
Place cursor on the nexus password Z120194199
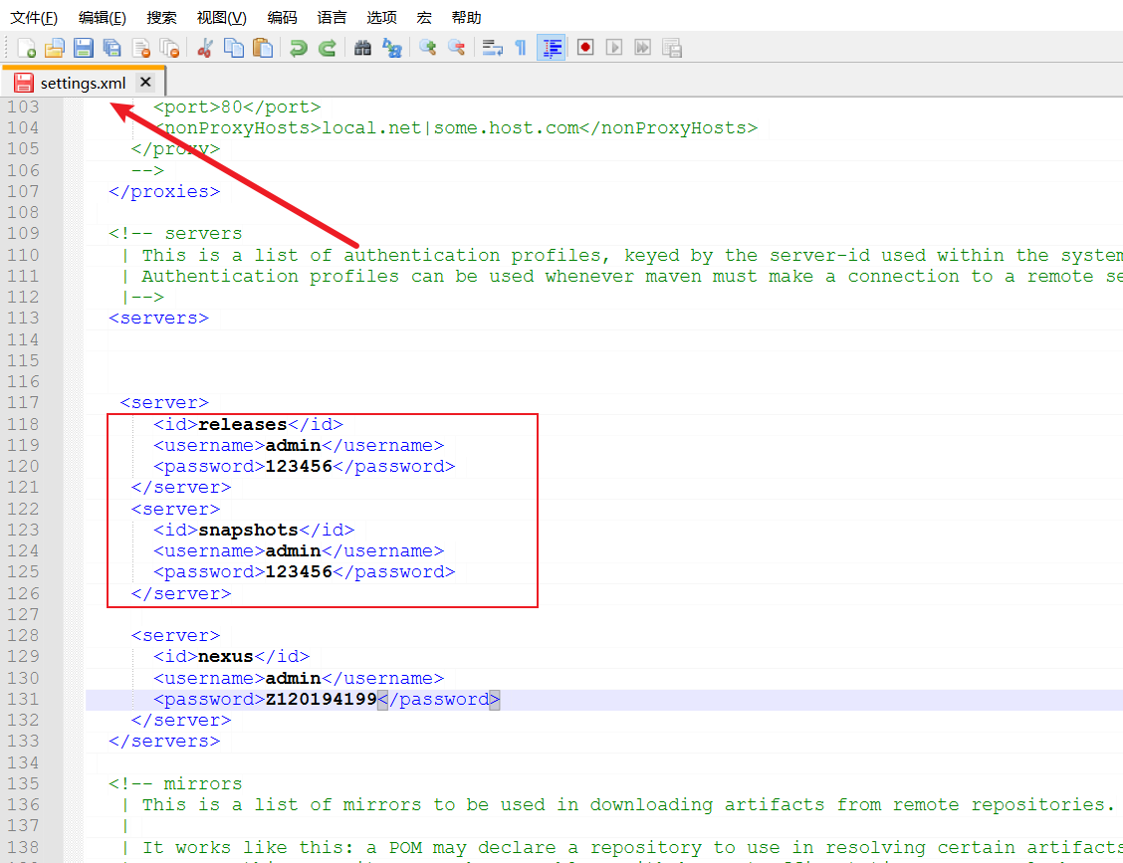321,700
